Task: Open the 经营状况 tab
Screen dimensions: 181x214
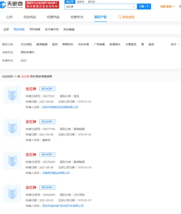Action: pos(77,17)
